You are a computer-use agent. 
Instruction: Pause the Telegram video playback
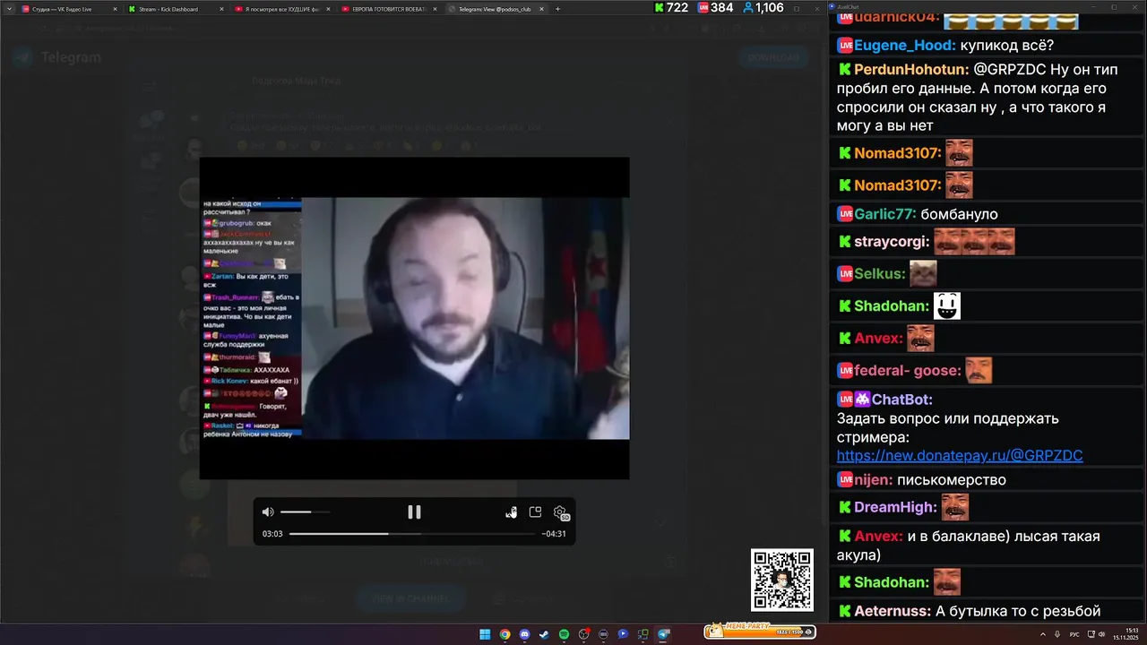coord(414,512)
